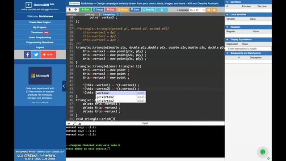Open Learn Programming link
Screen dimensions: 286x161
(x=40, y=37)
